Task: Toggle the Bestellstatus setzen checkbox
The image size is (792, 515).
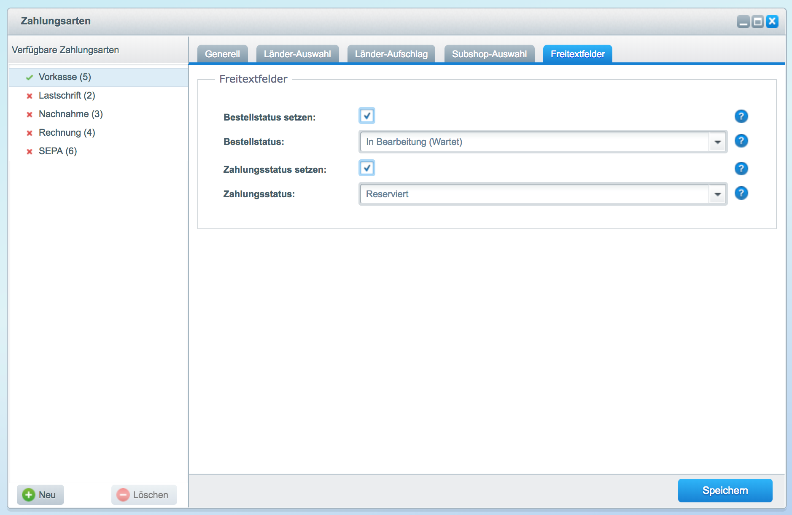Action: point(367,115)
